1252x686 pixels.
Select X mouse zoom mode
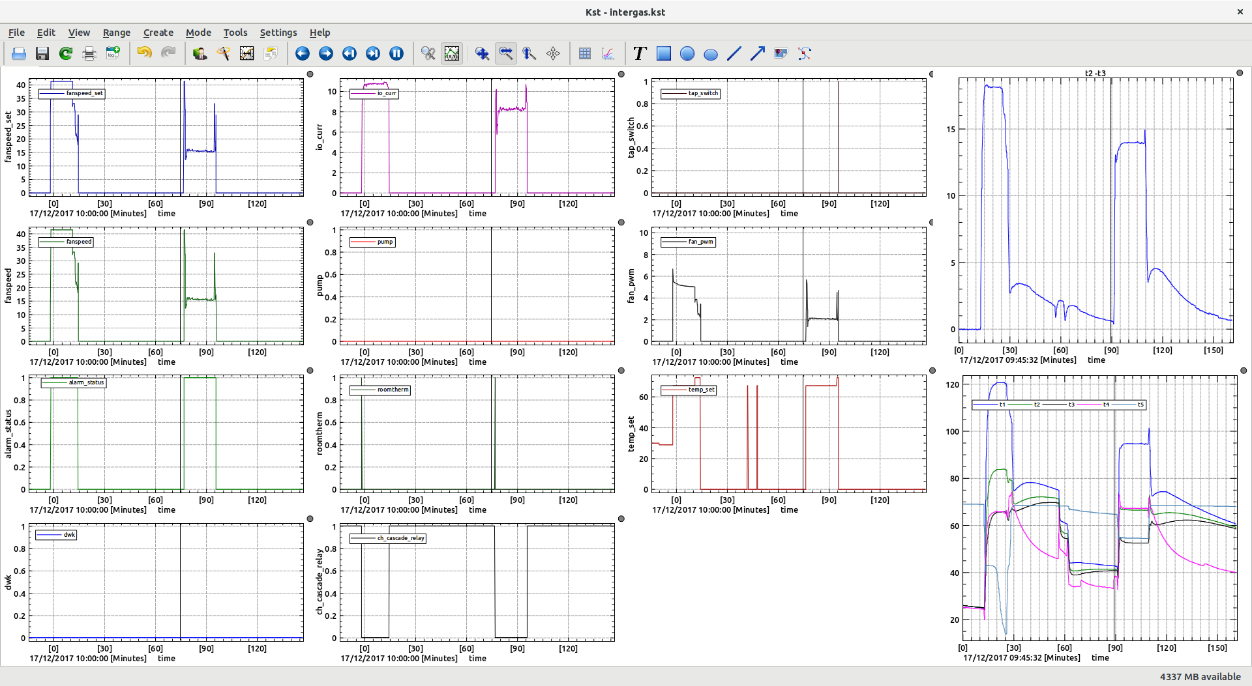click(506, 53)
